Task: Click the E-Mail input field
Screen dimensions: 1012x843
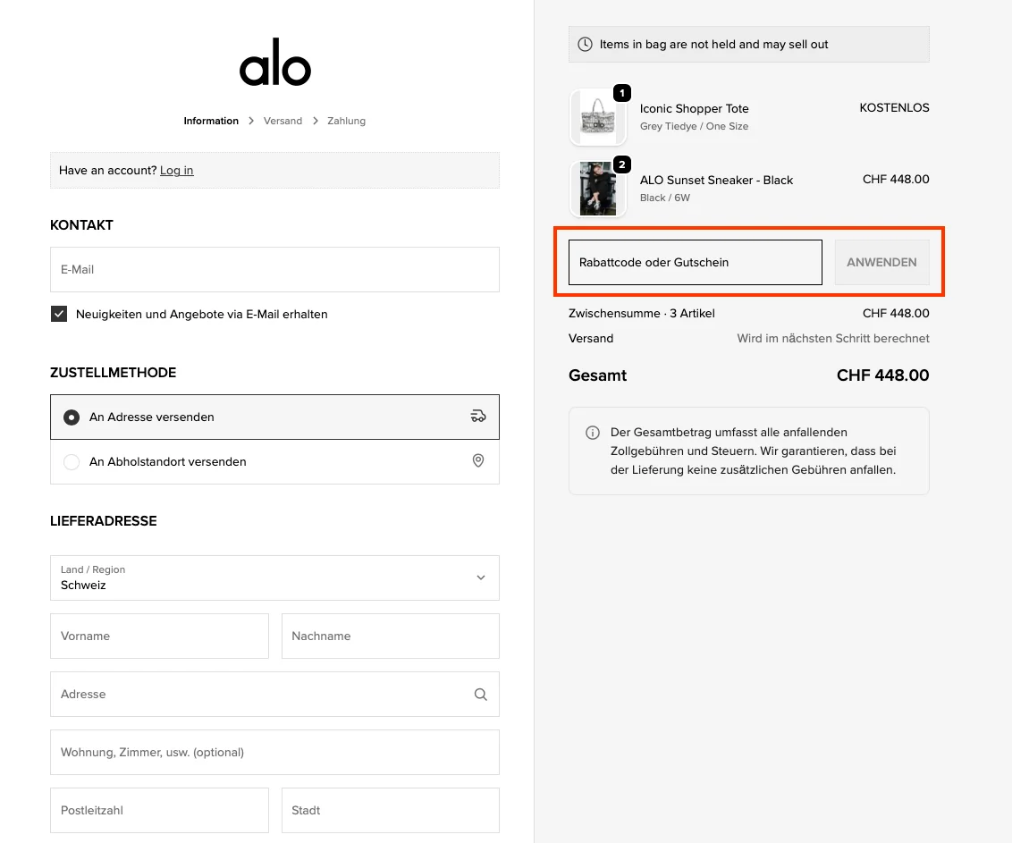Action: tap(274, 269)
